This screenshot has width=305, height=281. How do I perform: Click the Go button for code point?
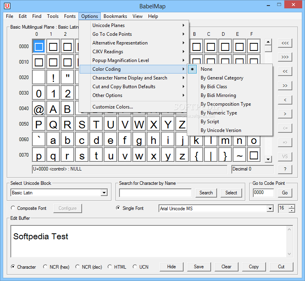(x=285, y=193)
